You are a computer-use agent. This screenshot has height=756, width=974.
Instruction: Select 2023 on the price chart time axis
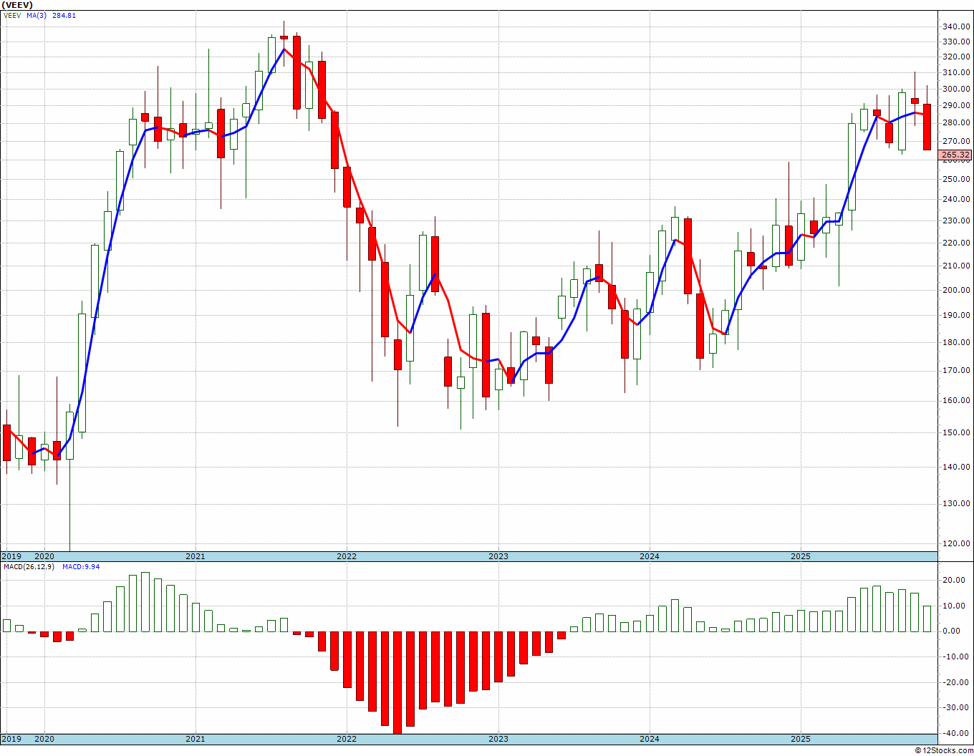click(498, 556)
